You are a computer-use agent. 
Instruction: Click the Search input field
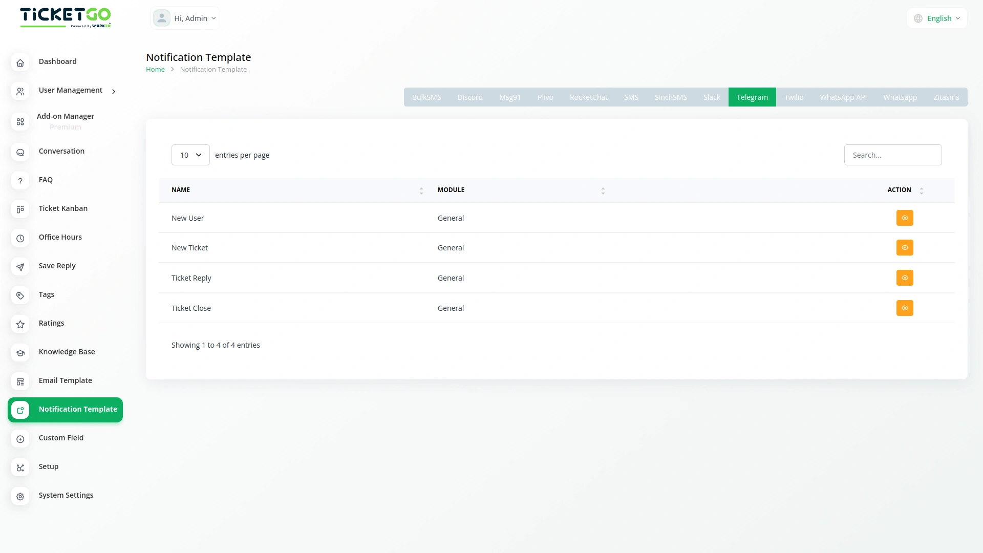[x=892, y=155]
